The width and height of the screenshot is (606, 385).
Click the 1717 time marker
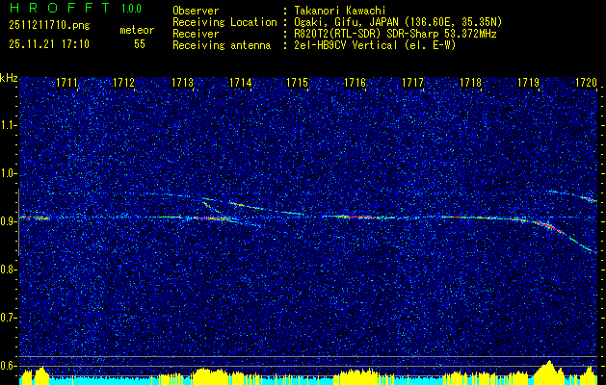(x=412, y=83)
